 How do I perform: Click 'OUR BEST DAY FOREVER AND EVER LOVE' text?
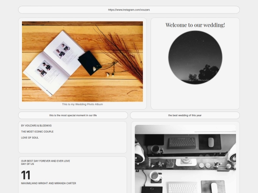click(45, 161)
